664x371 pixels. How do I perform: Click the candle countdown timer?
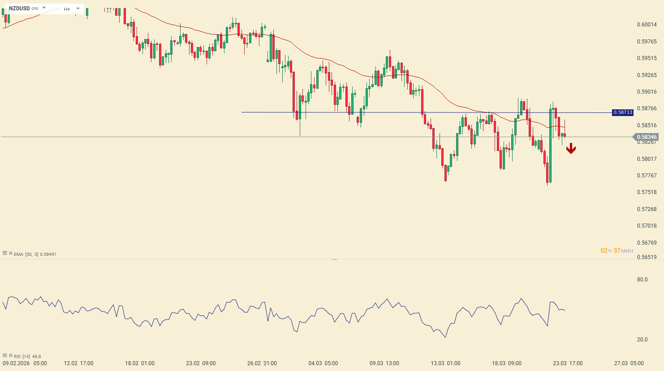click(x=617, y=250)
